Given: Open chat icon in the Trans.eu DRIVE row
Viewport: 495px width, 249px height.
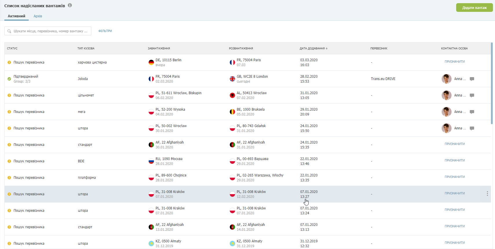Looking at the screenshot, I should click(472, 79).
